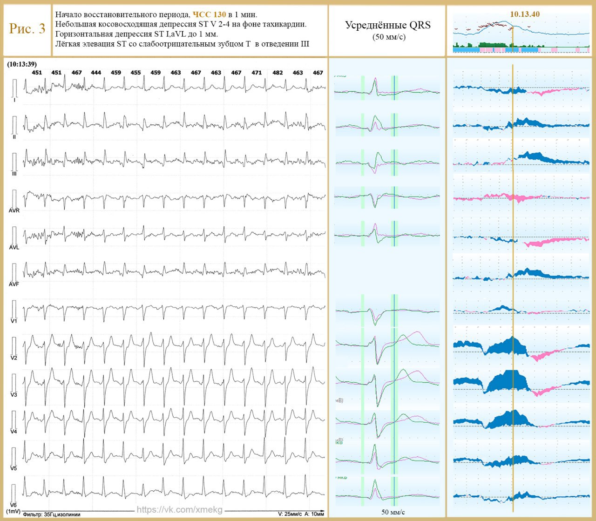
Task: Click the RR interval value '471'
Action: coord(257,73)
